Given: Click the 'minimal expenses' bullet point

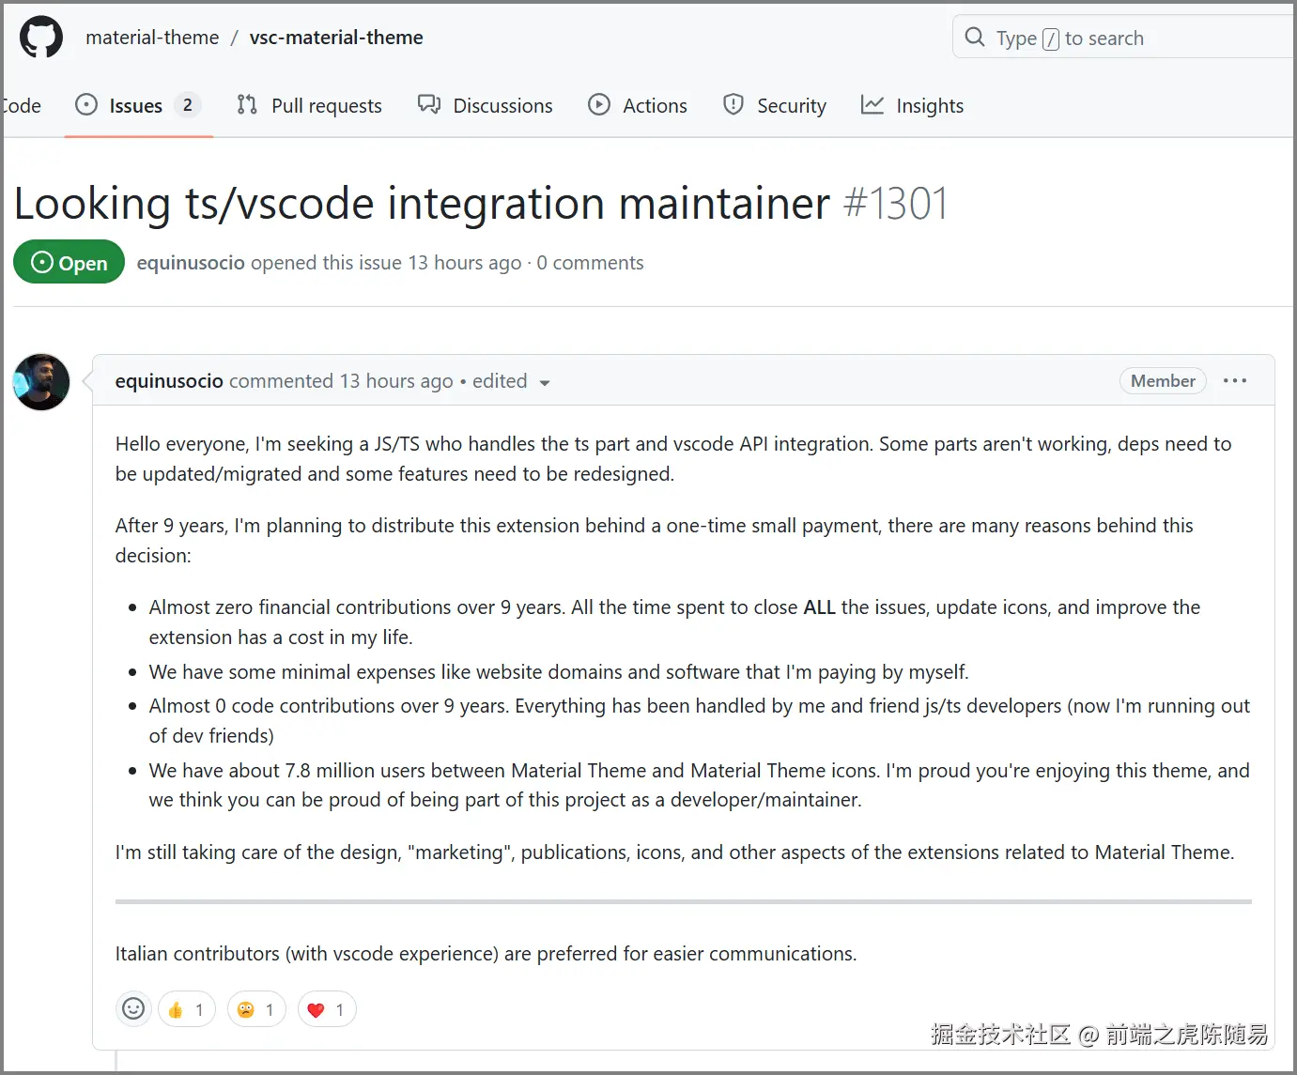Looking at the screenshot, I should 559,672.
